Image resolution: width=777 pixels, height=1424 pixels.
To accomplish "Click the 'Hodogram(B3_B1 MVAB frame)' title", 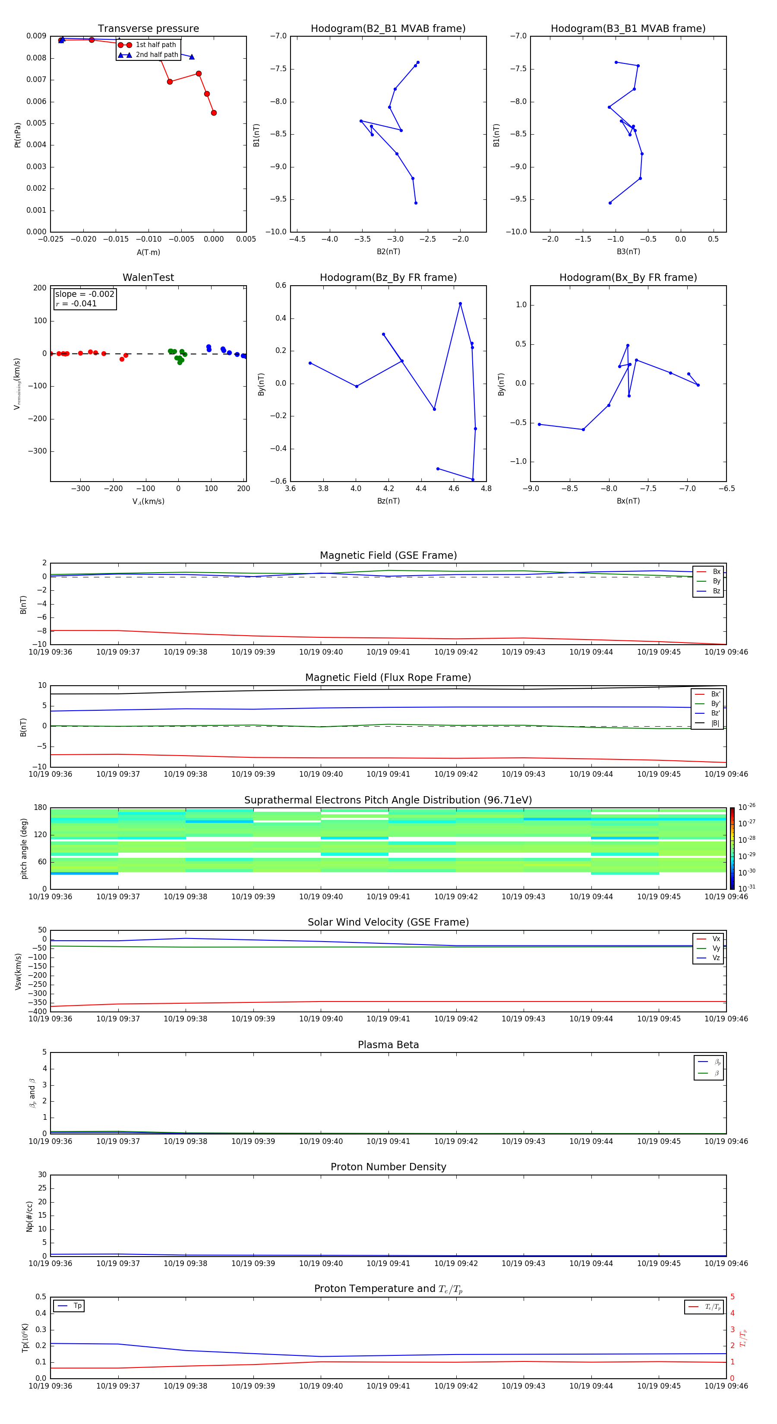I will pyautogui.click(x=628, y=29).
